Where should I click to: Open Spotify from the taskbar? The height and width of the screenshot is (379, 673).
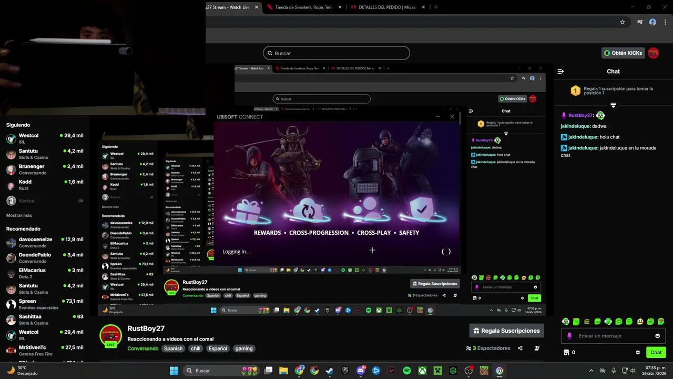pyautogui.click(x=407, y=371)
